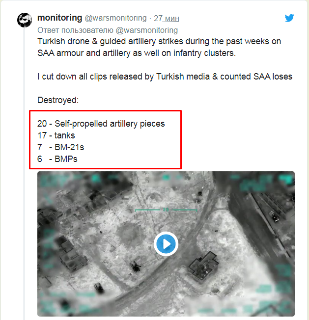Click the "Destroyed:" heading text
This screenshot has height=320, width=309.
(x=58, y=100)
